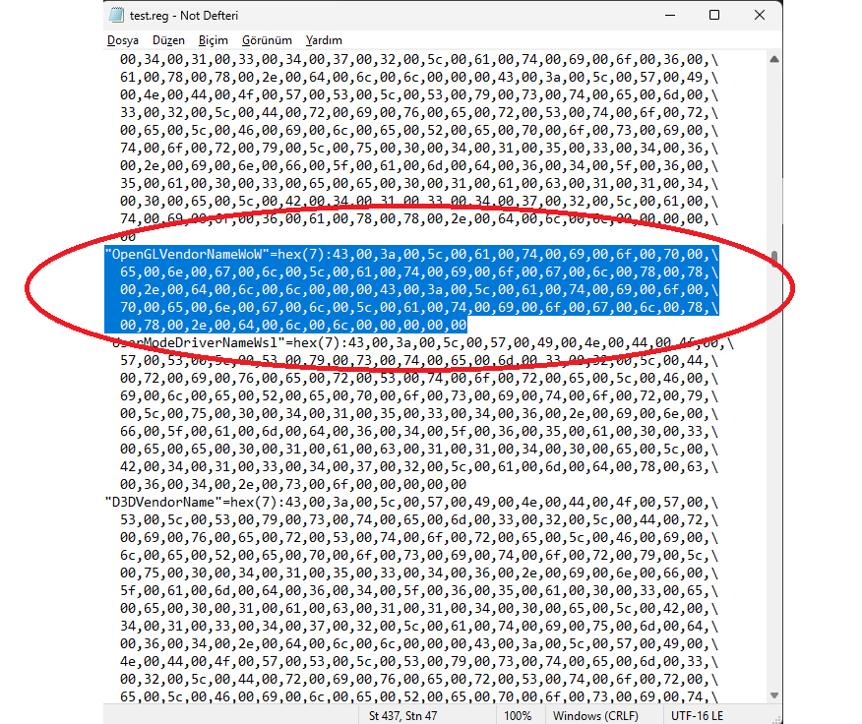Open the Düzen menu

click(x=169, y=40)
